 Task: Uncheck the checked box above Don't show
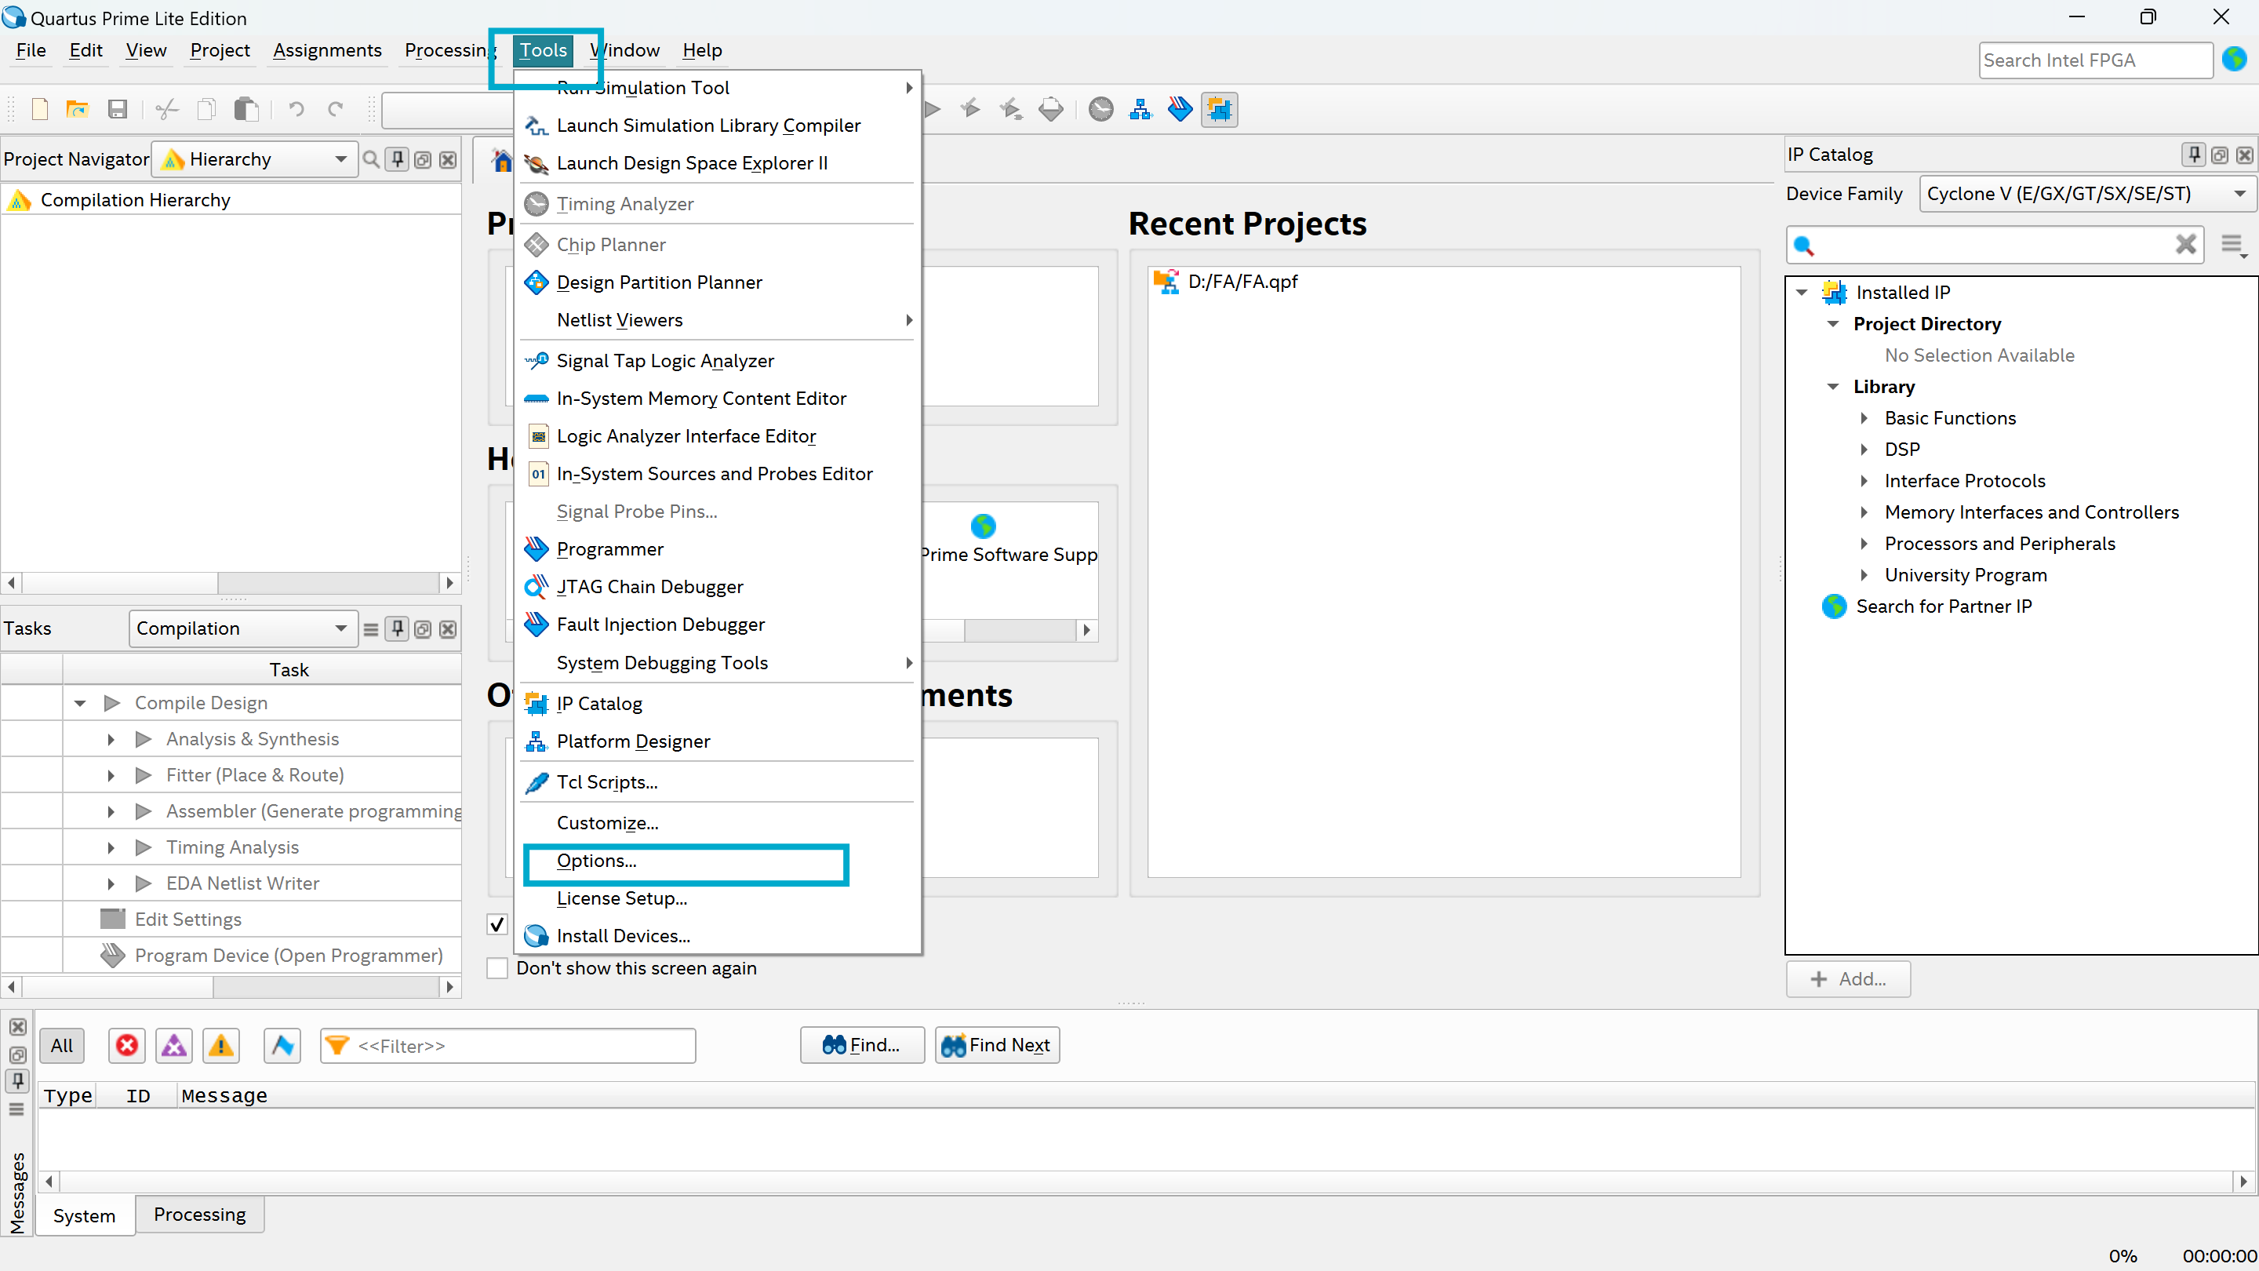coord(497,923)
